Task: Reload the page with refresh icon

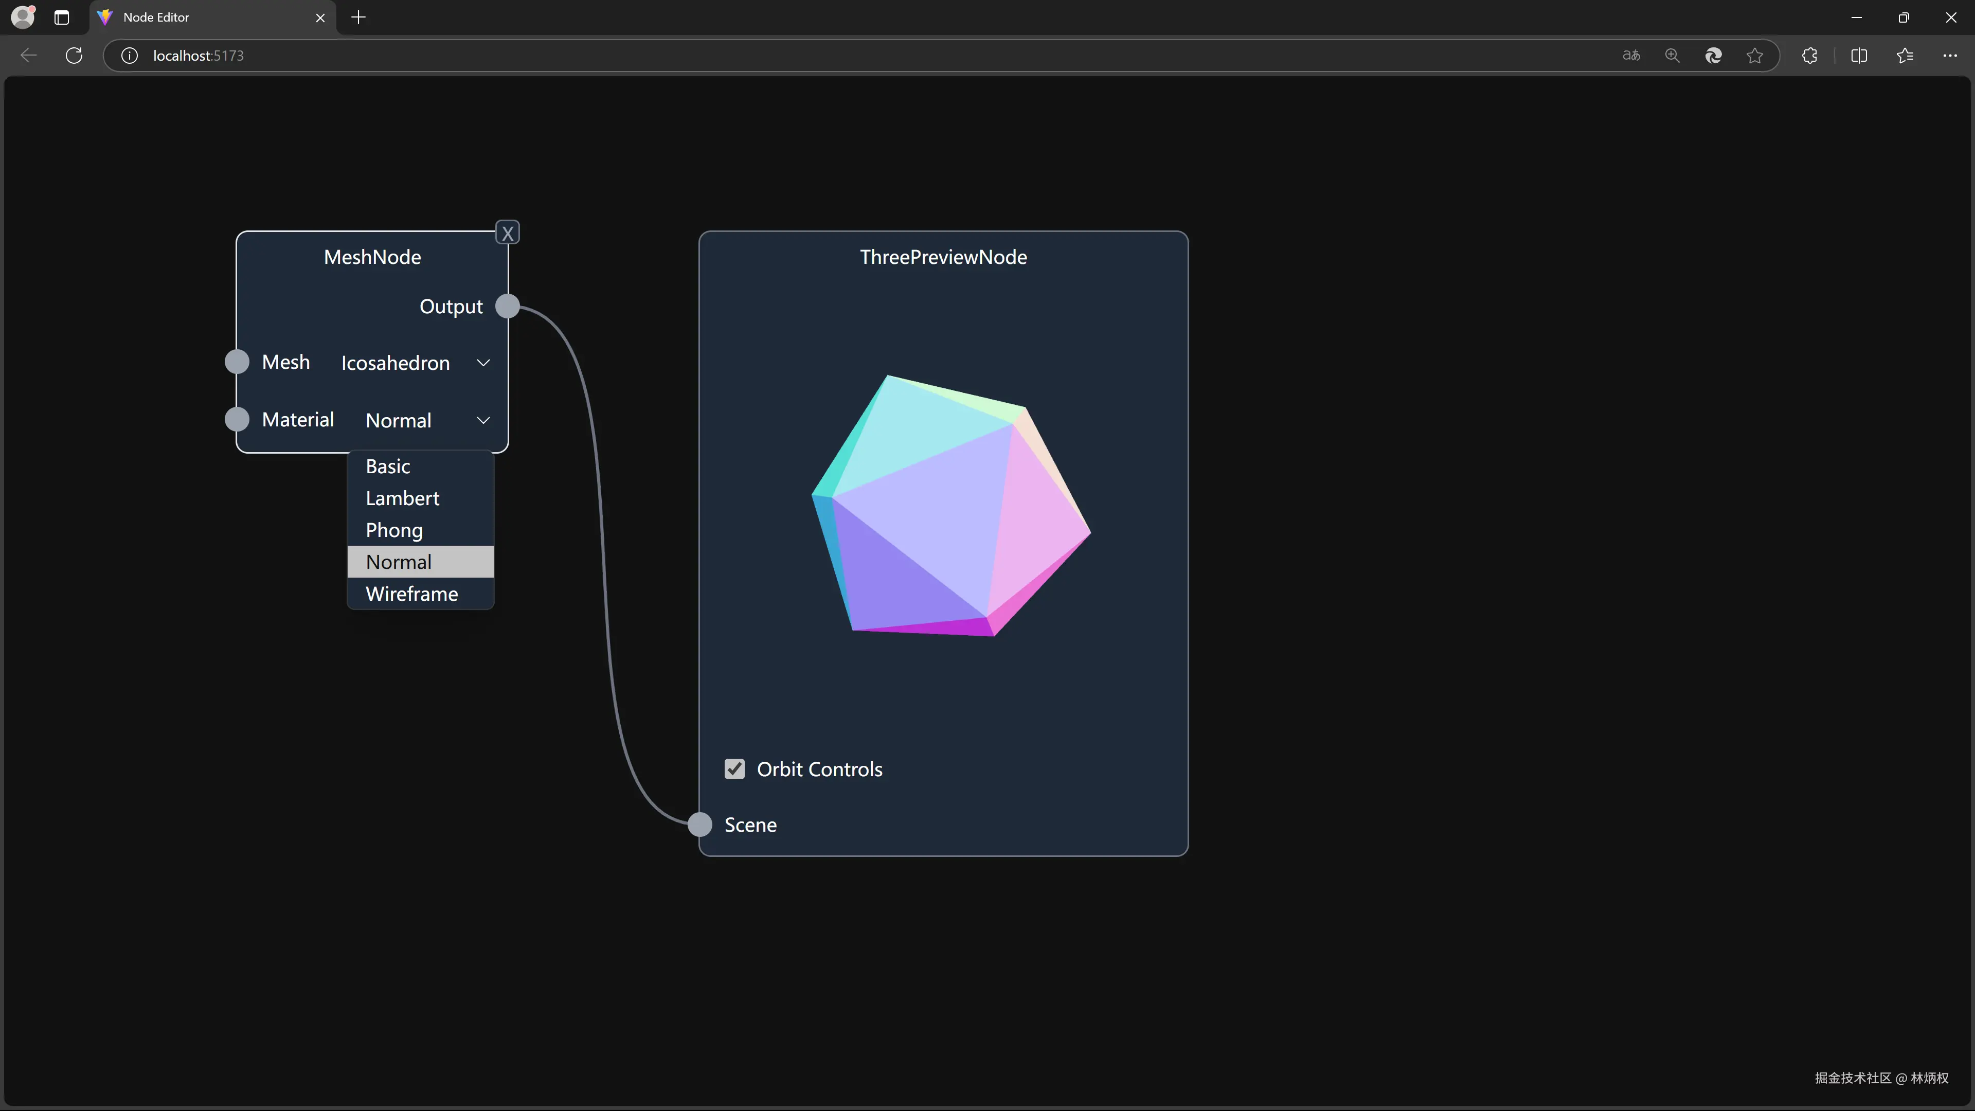Action: 75,55
